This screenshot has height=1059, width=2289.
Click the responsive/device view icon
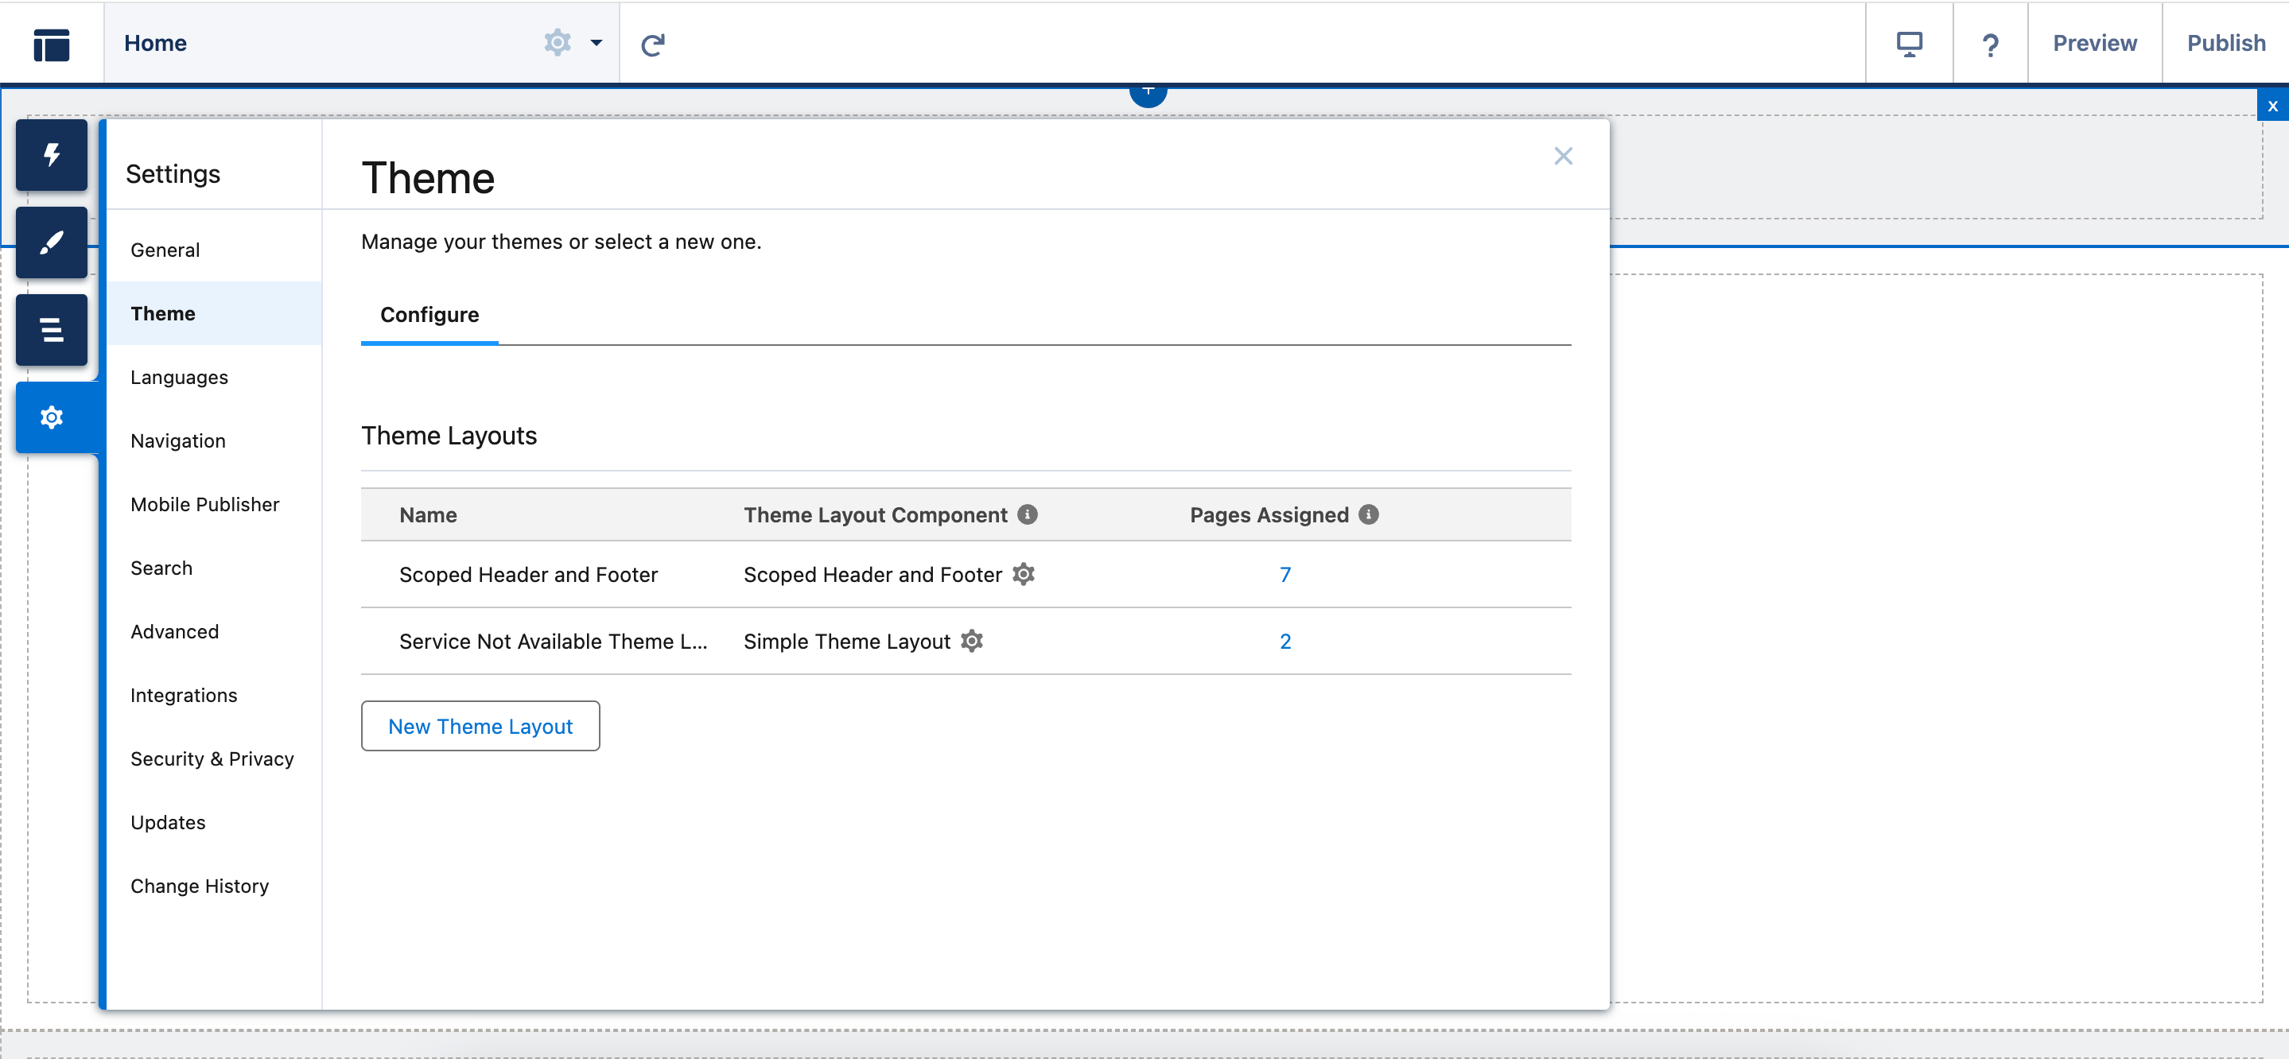1910,42
